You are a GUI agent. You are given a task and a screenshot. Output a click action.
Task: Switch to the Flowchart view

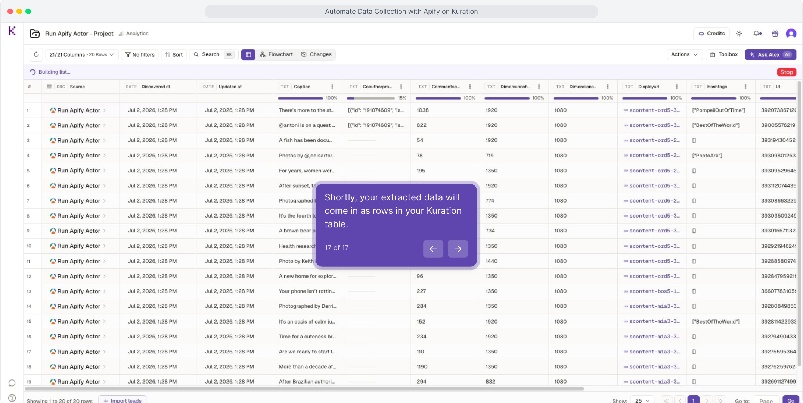(276, 54)
